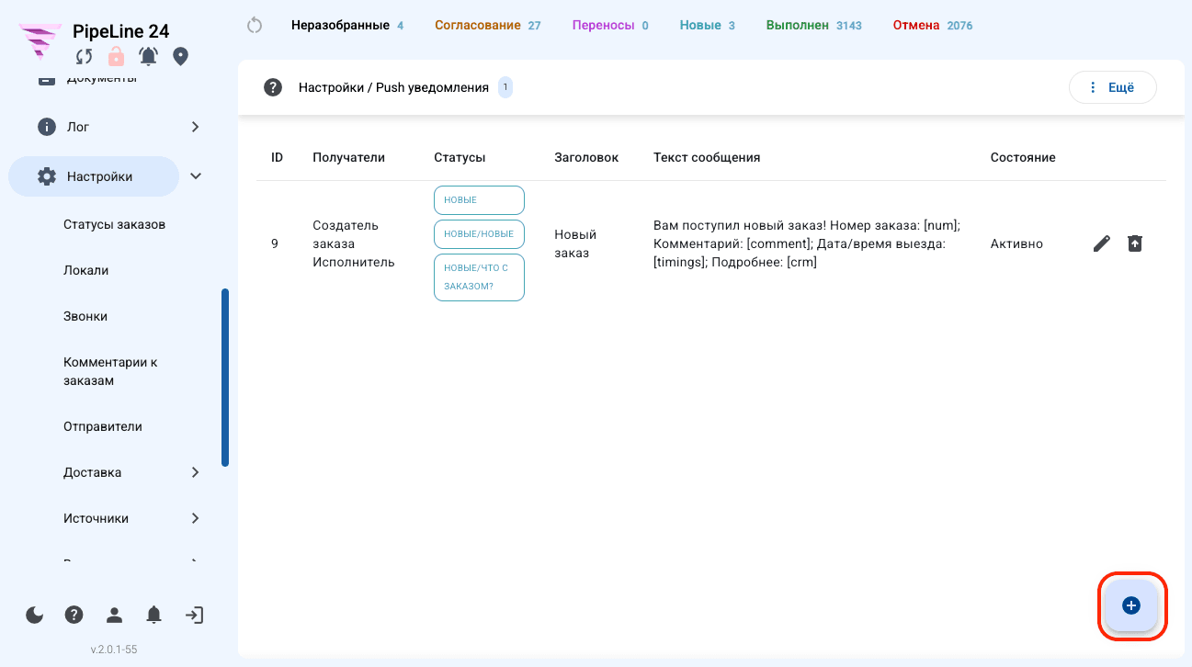Open user profile icon in bottom sidebar
This screenshot has height=667, width=1192.
(x=114, y=615)
